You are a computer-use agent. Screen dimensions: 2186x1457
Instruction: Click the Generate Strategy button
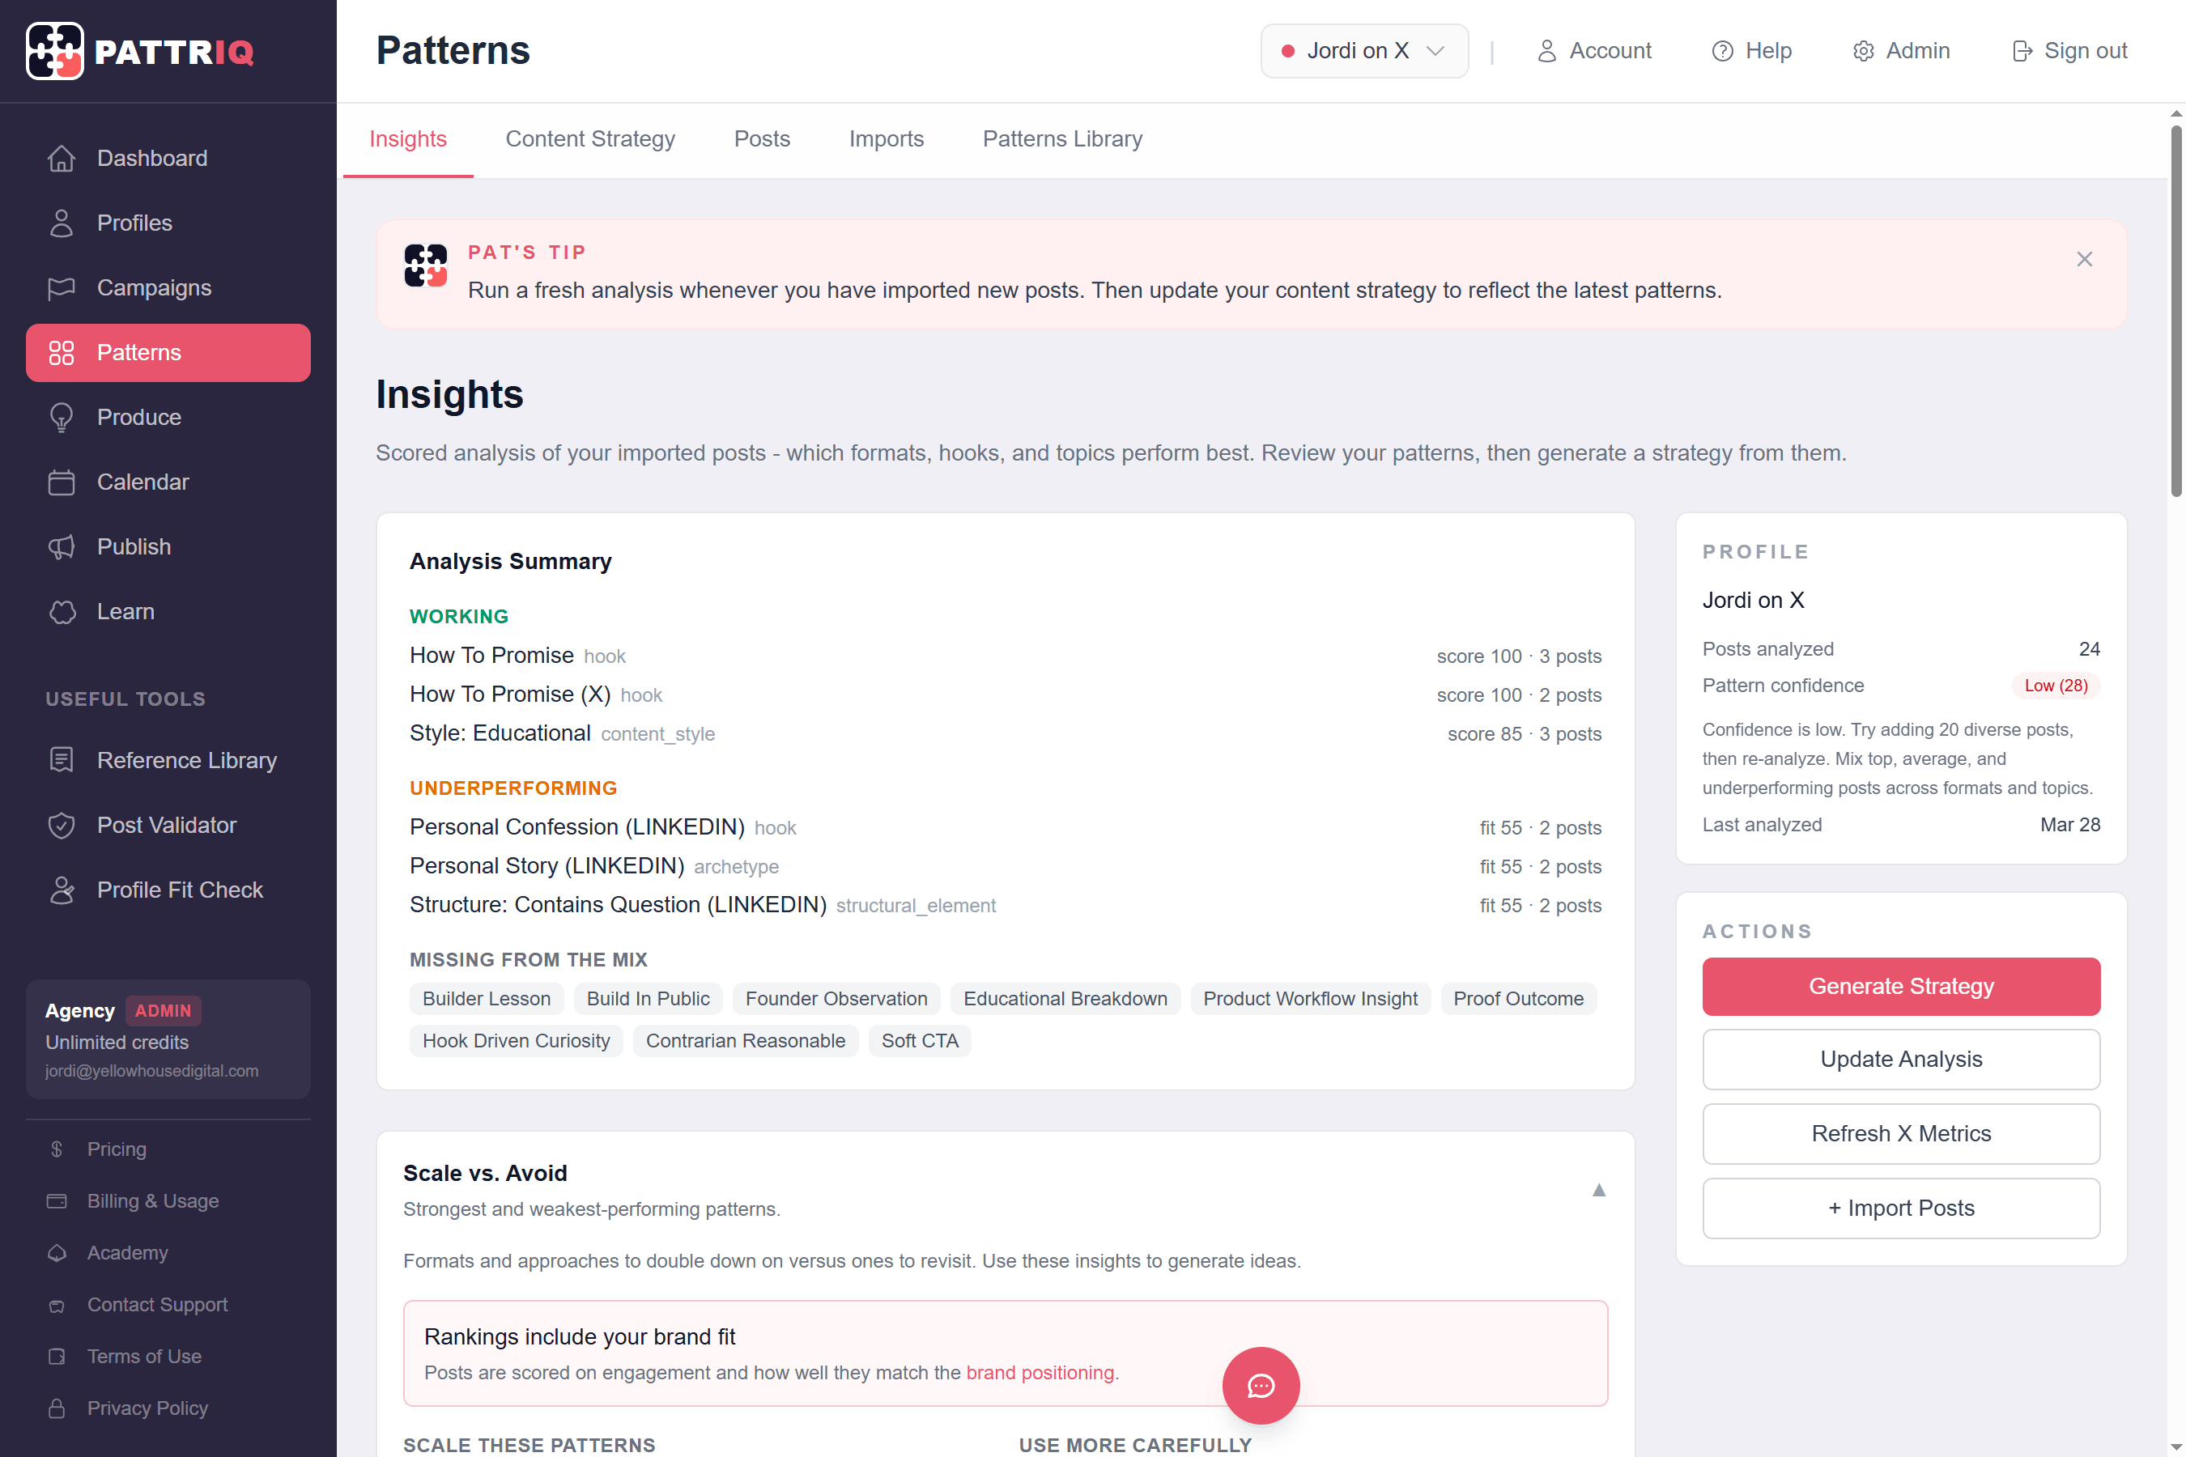(1901, 986)
